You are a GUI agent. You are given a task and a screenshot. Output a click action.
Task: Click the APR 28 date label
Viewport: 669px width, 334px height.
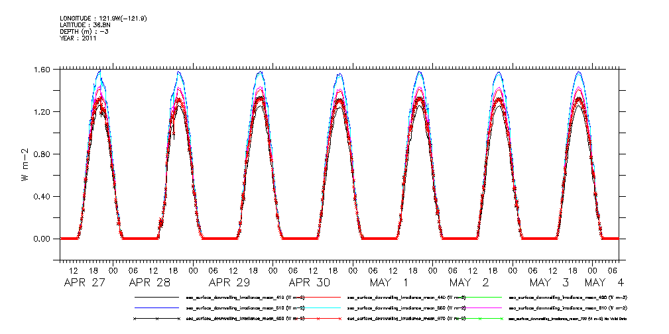[149, 282]
